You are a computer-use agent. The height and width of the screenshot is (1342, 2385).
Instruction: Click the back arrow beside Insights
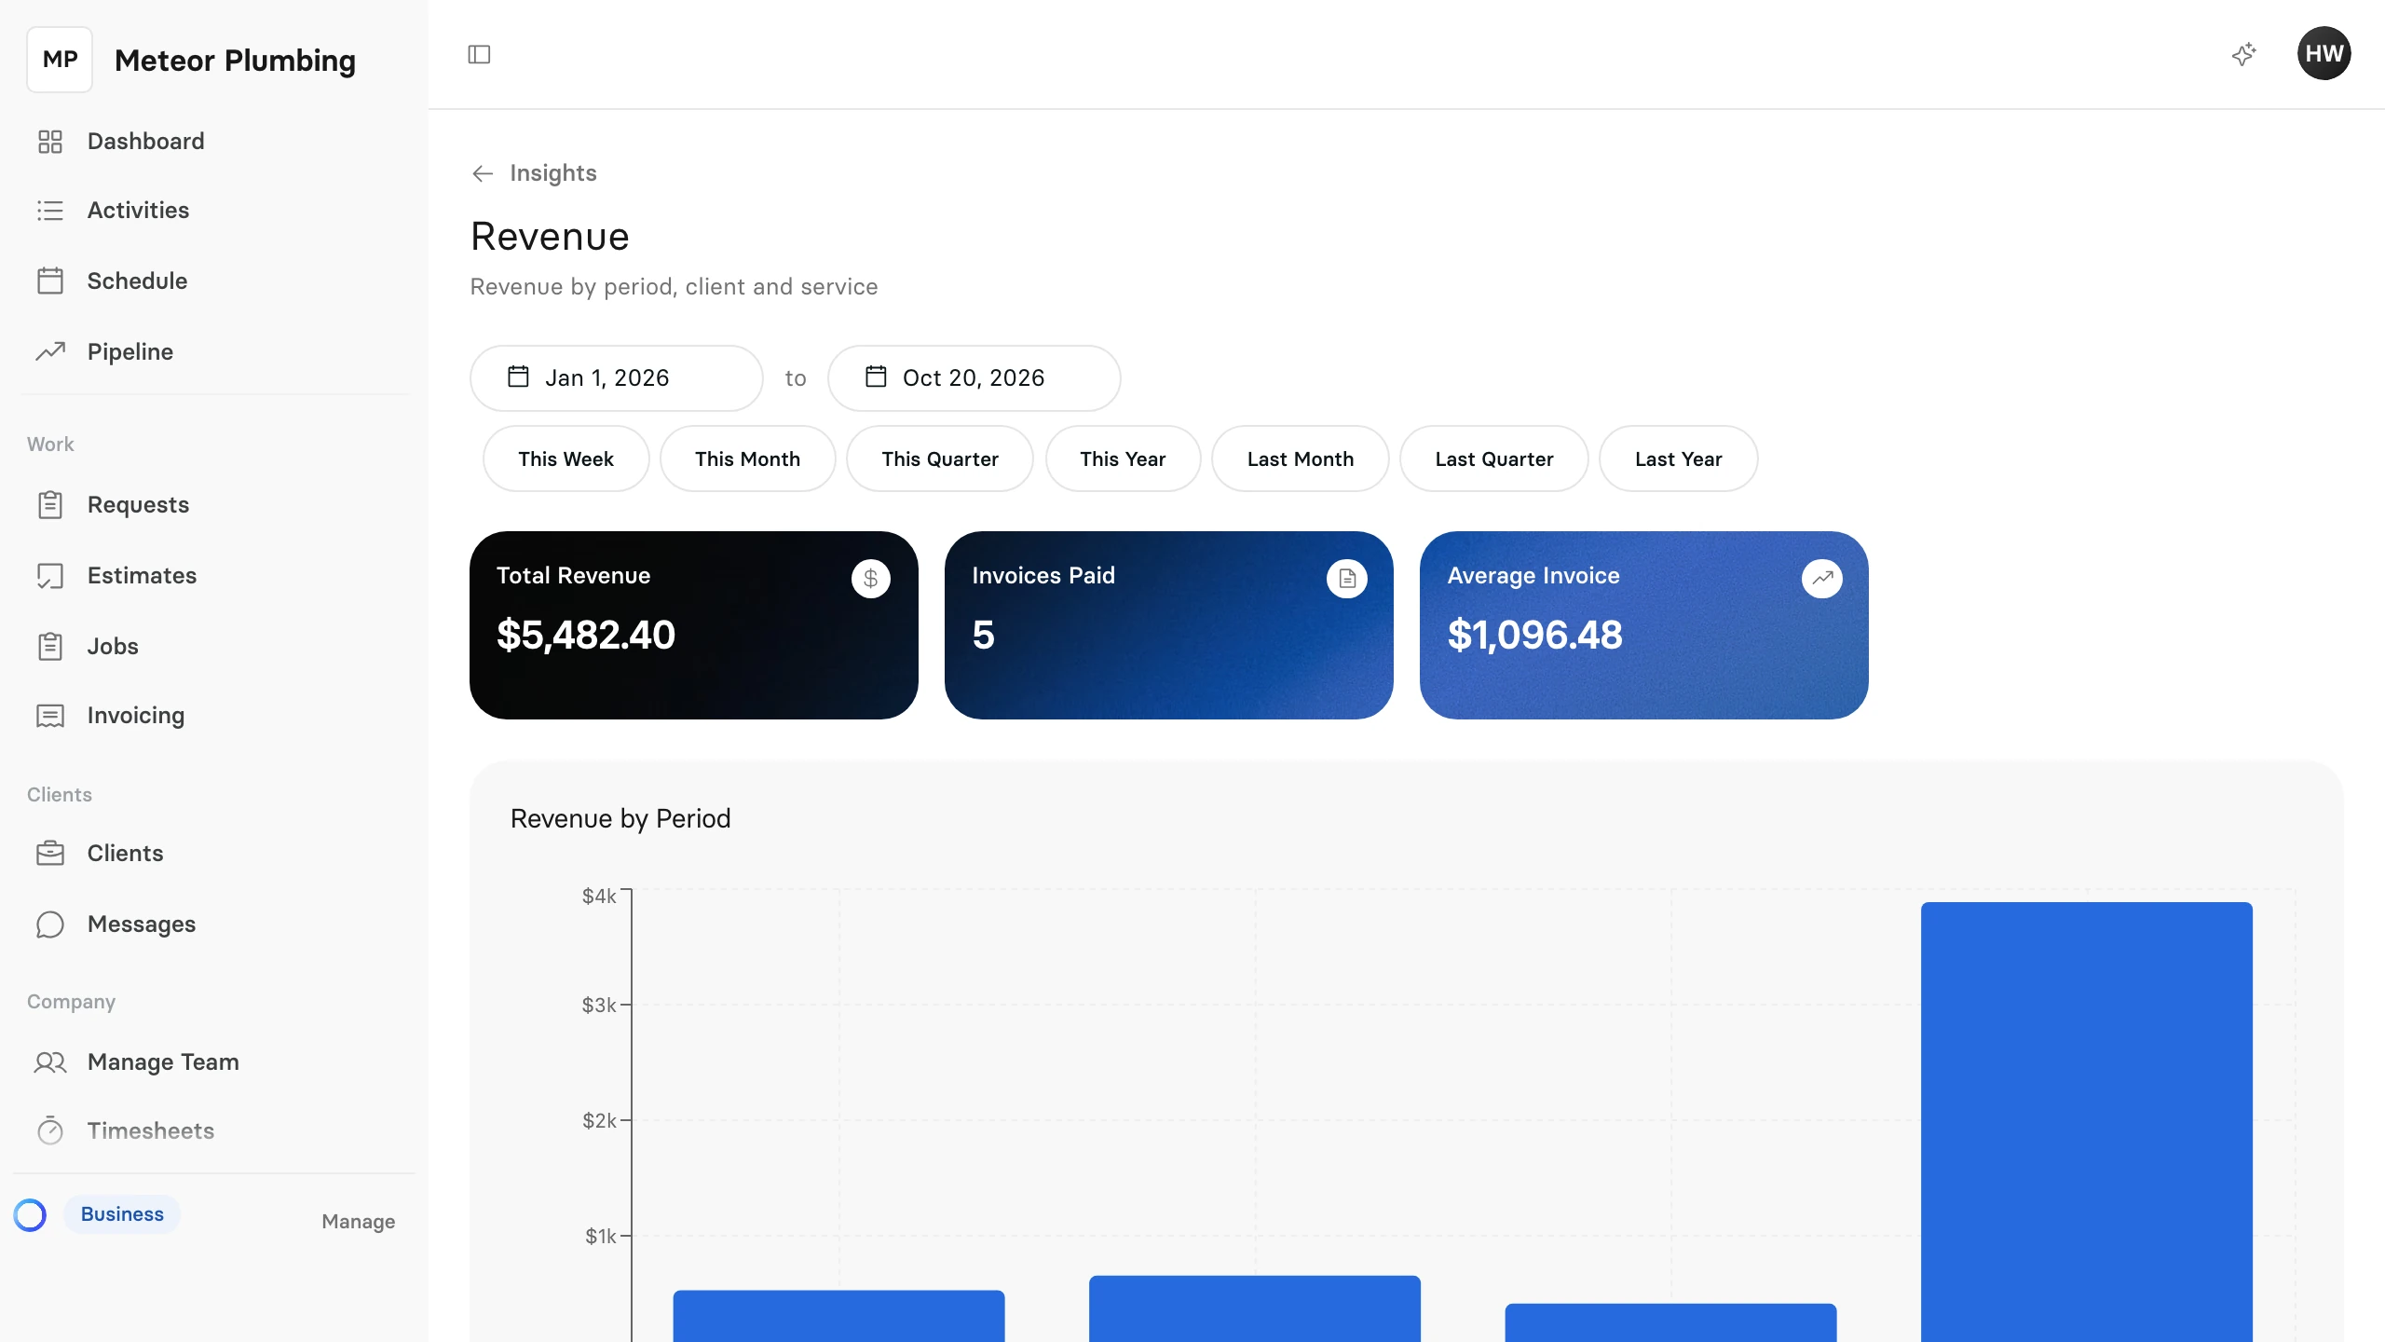tap(483, 174)
